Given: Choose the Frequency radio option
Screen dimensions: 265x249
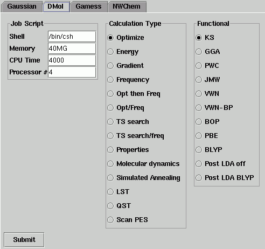Looking at the screenshot, I should (x=128, y=80).
